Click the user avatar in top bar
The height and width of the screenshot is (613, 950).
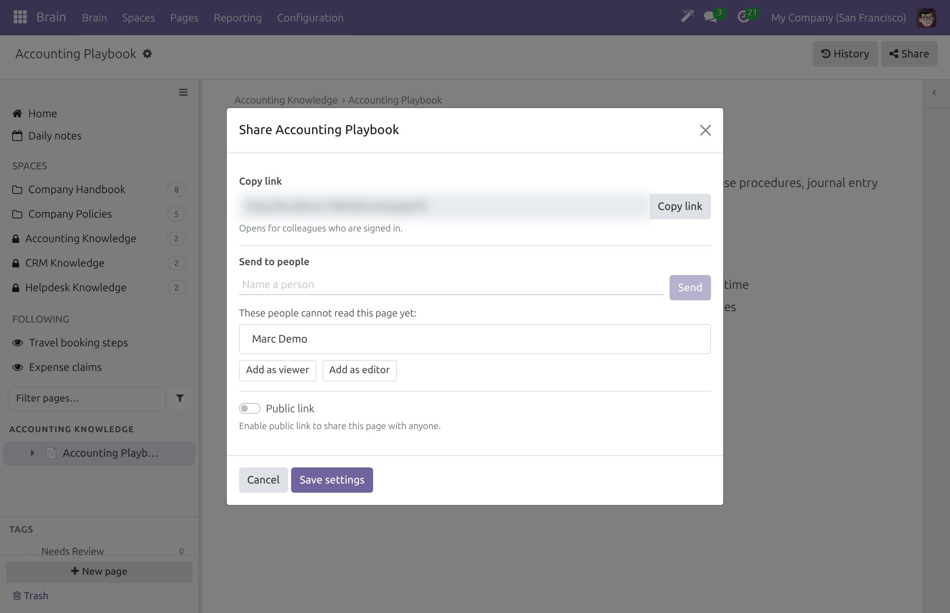tap(926, 18)
